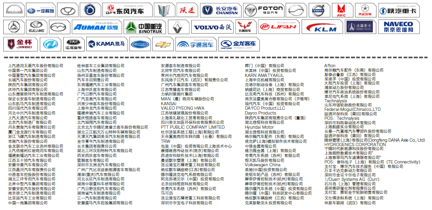Click the entry KARN AMATYAKUL
The height and width of the screenshot is (210, 432).
tap(264, 75)
